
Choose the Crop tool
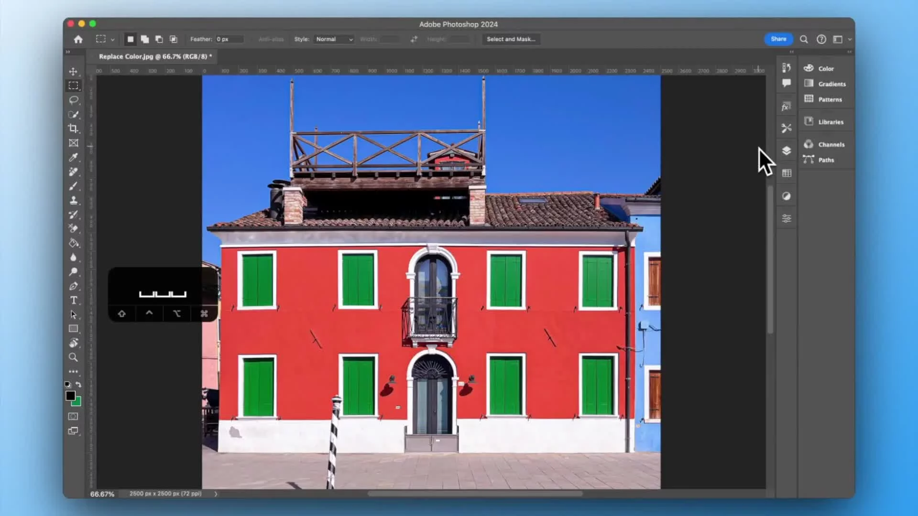[x=73, y=129]
